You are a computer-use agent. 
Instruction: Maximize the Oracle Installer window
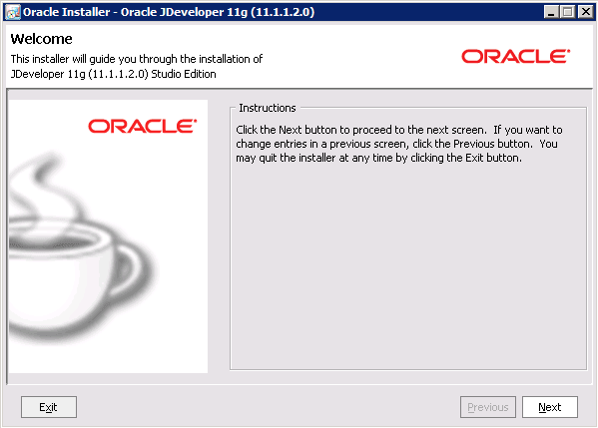coord(567,12)
